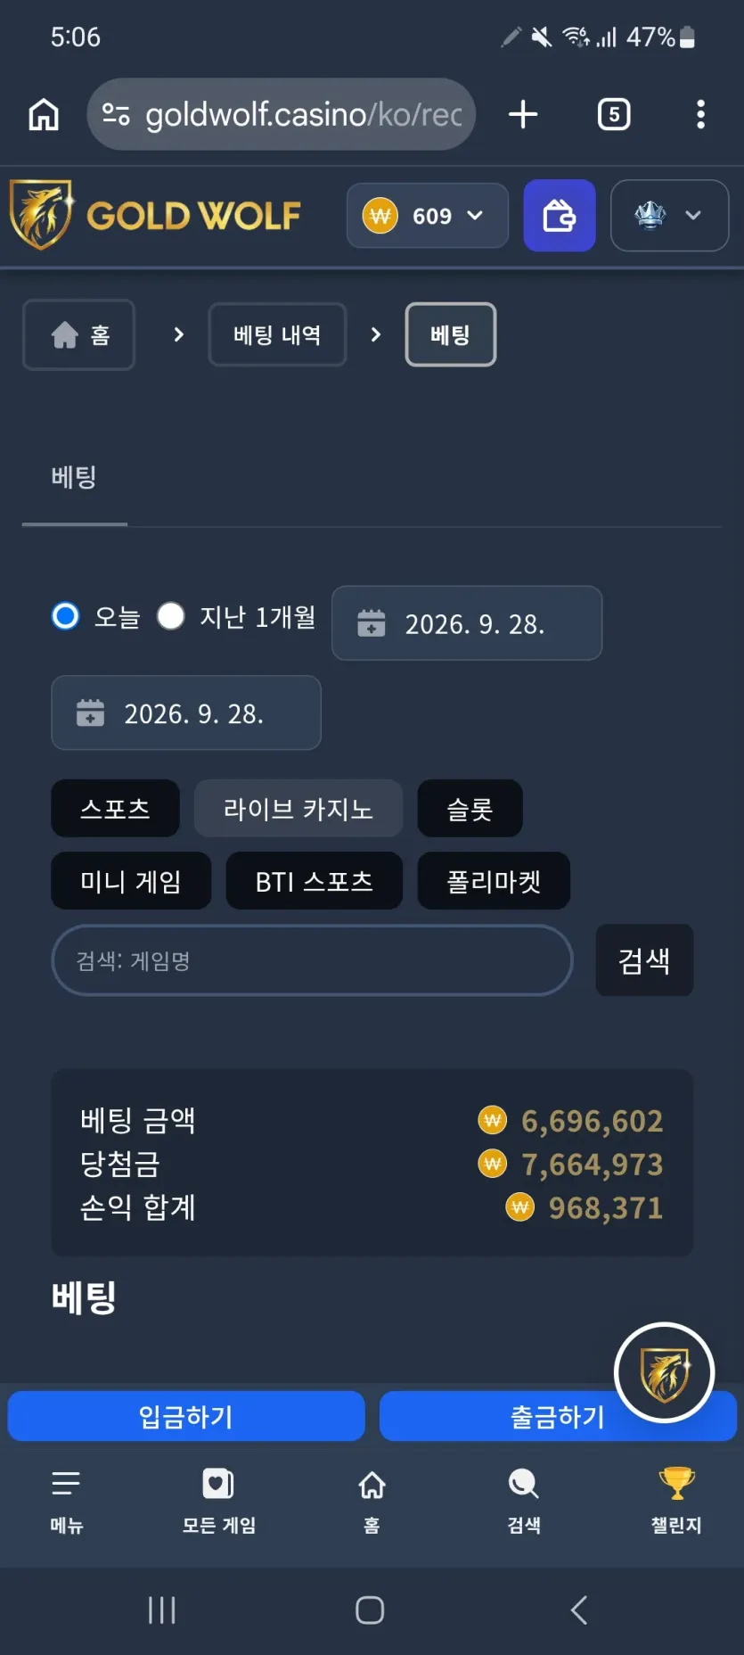Image resolution: width=744 pixels, height=1655 pixels.
Task: Tap the Gold Wolf logo
Action: (155, 215)
